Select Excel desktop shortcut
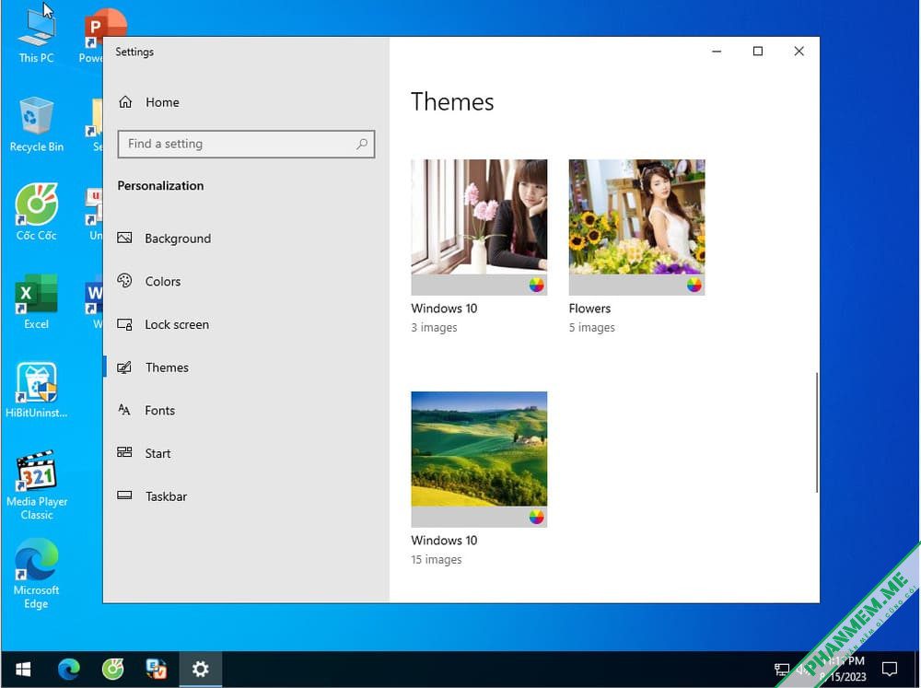 [x=37, y=301]
